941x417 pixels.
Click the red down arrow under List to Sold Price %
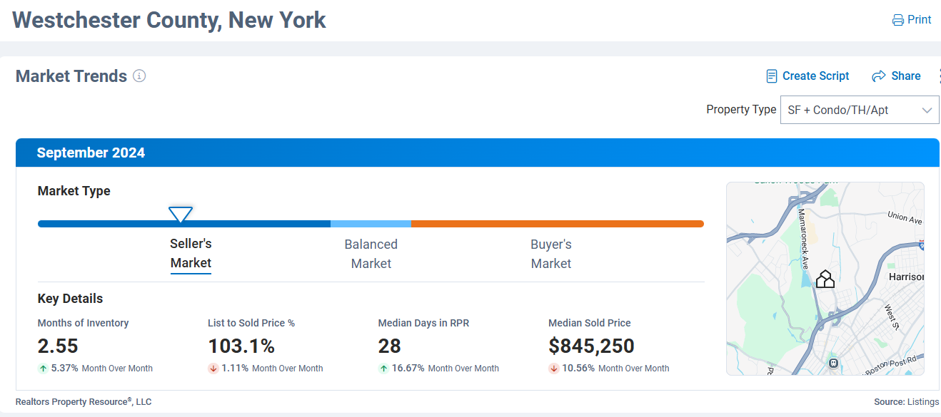pos(213,369)
